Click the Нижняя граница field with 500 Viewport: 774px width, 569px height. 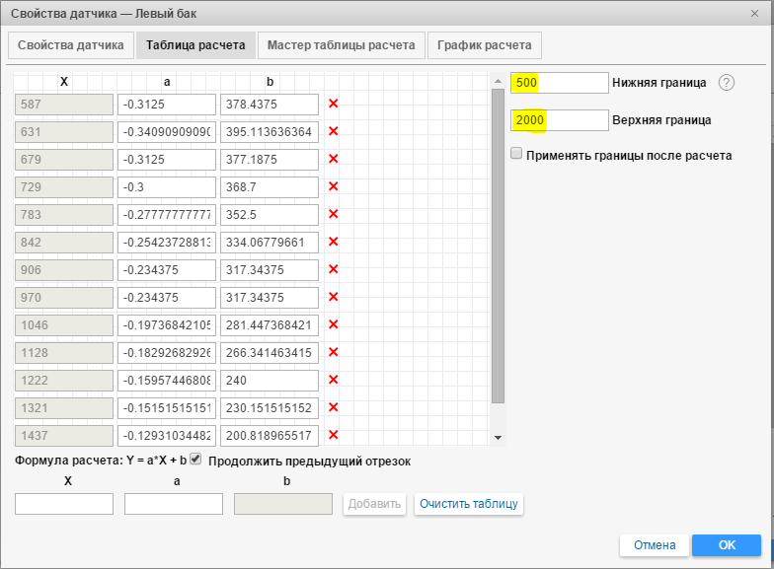click(x=559, y=83)
